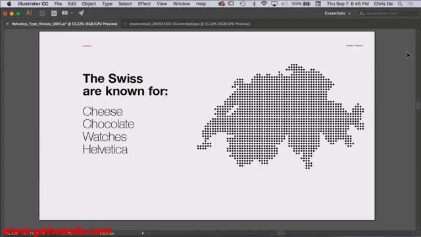Click the Search Adobe Stock field
Viewport: 421px width, 237px height.
[x=389, y=13]
